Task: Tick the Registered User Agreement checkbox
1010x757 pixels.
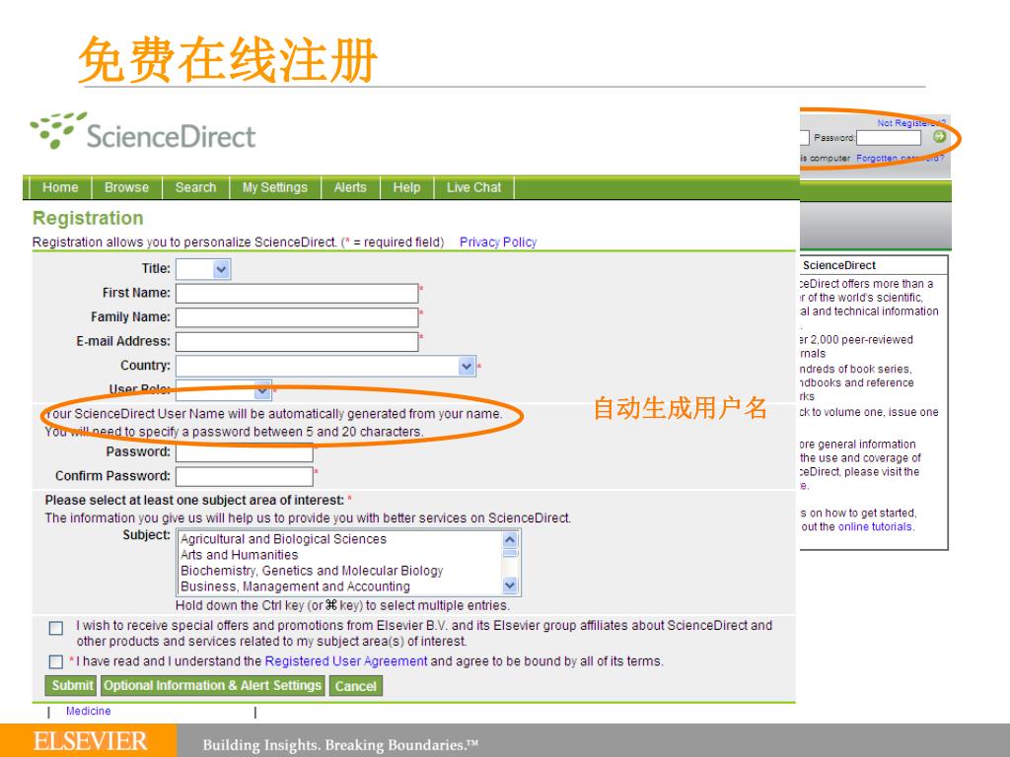Action: click(x=56, y=661)
